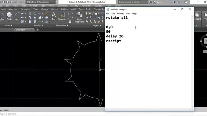Open Notepad Format menu
This screenshot has height=116, width=207.
pos(120,14)
